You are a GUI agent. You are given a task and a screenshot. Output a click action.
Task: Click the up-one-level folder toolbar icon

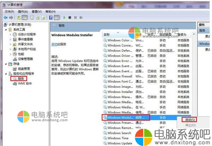[19, 17]
